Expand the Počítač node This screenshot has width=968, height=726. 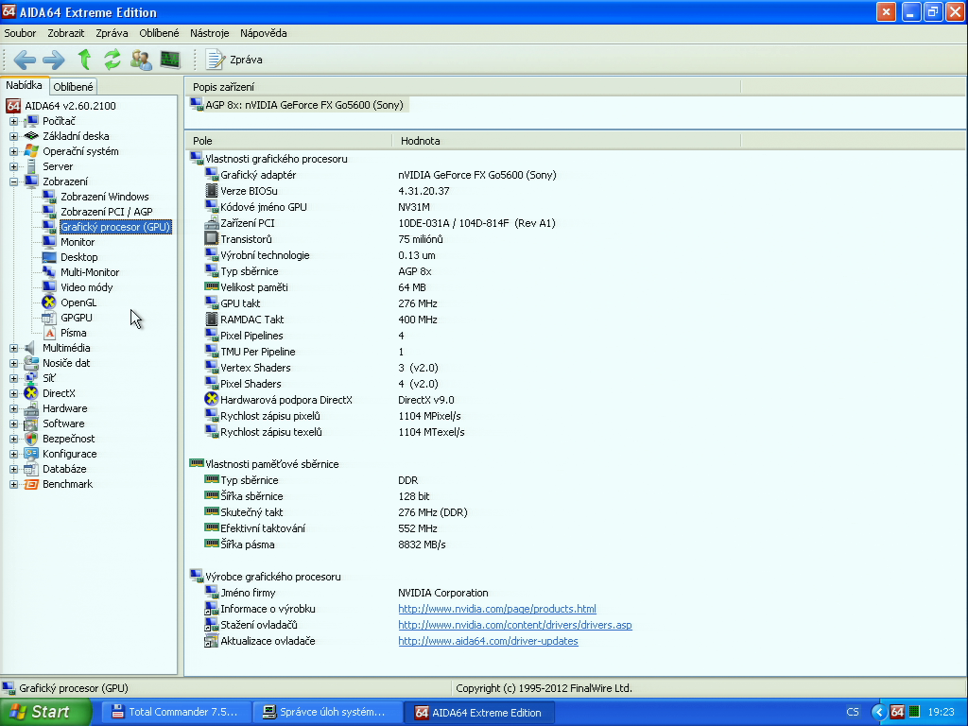[13, 121]
